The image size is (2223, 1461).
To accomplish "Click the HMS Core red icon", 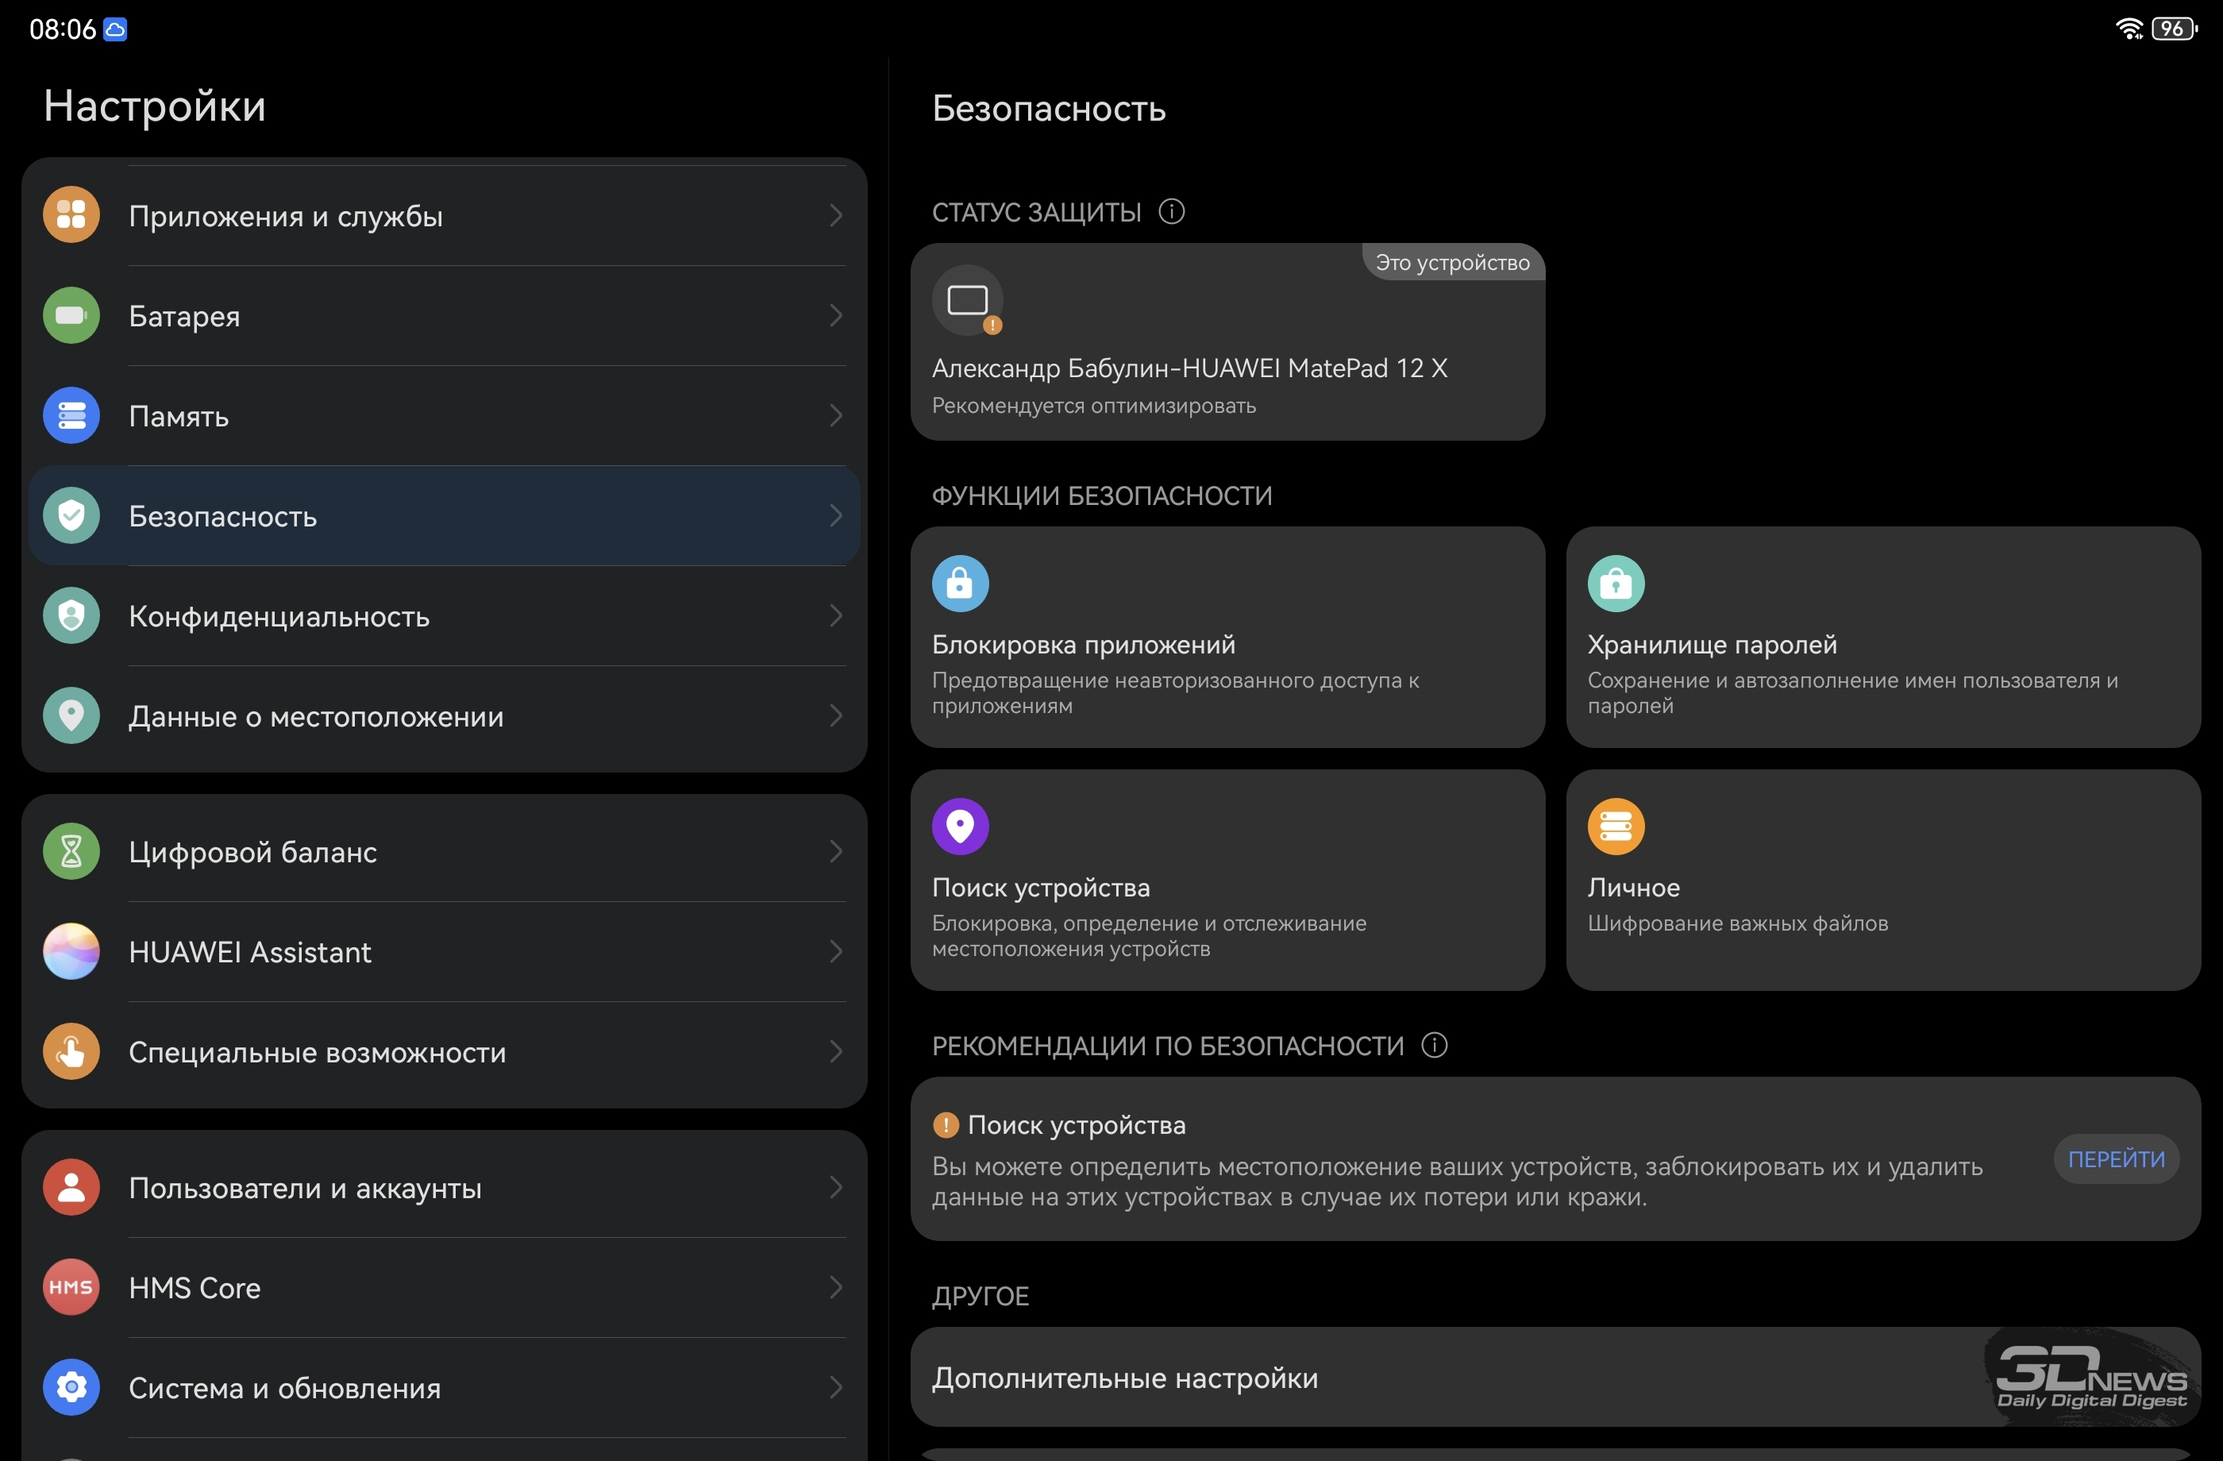I will click(x=71, y=1287).
